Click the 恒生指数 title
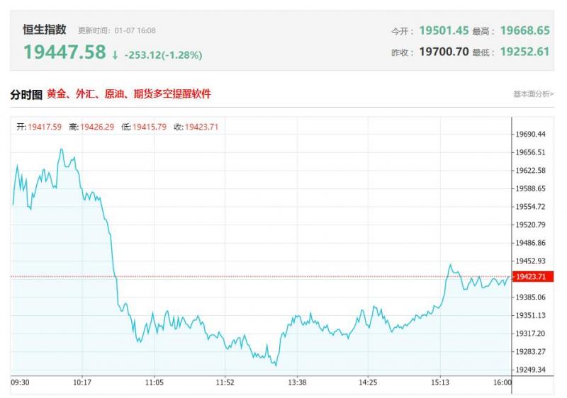This screenshot has width=567, height=398. click(x=45, y=30)
